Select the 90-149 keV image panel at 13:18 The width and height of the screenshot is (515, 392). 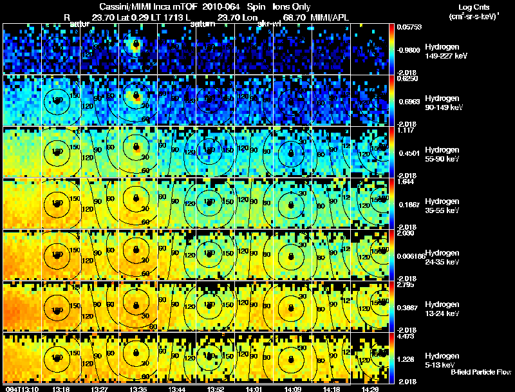(61, 100)
